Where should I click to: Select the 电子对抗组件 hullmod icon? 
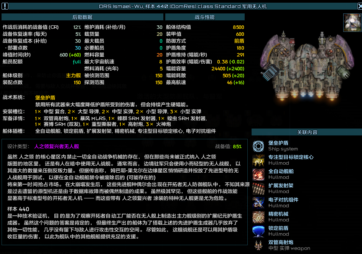pyautogui.click(x=259, y=203)
